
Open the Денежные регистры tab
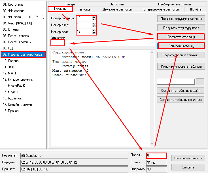(x=117, y=9)
